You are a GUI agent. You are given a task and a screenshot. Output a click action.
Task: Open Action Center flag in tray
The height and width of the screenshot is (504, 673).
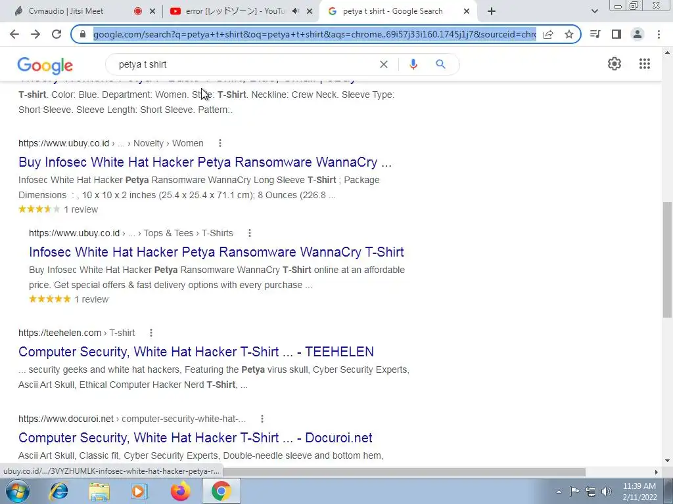point(574,491)
